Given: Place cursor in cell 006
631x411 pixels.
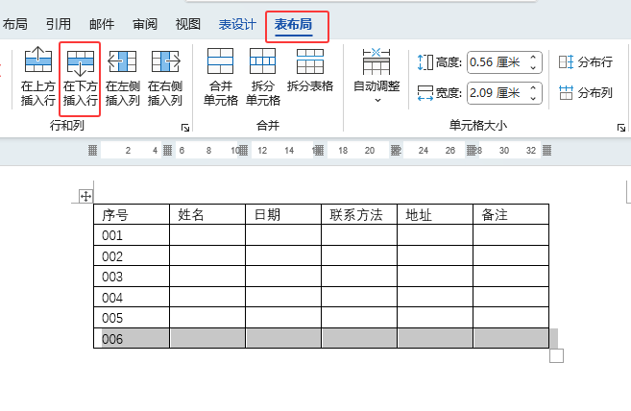Looking at the screenshot, I should click(x=132, y=339).
